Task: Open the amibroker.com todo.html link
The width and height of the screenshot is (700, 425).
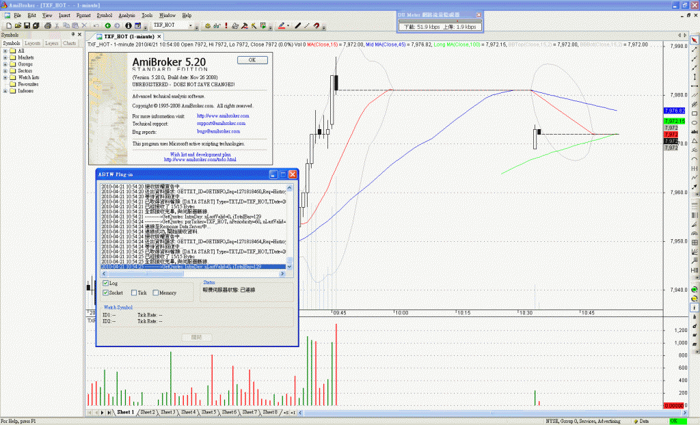Action: (200, 159)
